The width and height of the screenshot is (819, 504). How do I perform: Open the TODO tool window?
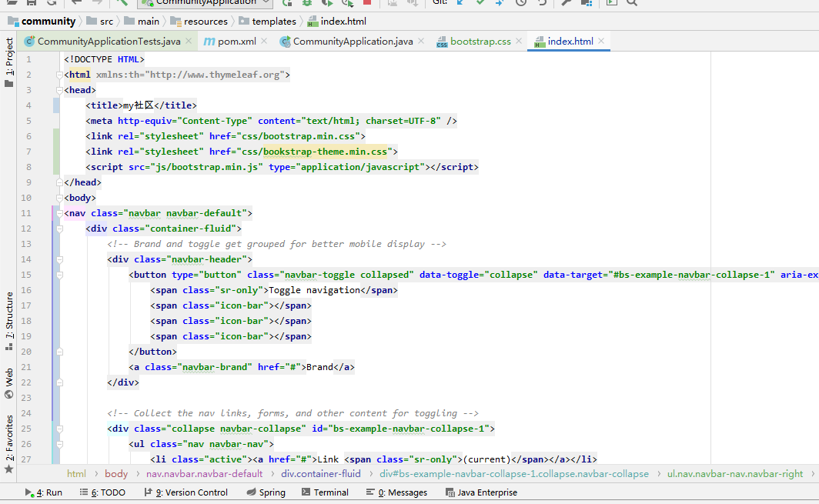tap(102, 492)
